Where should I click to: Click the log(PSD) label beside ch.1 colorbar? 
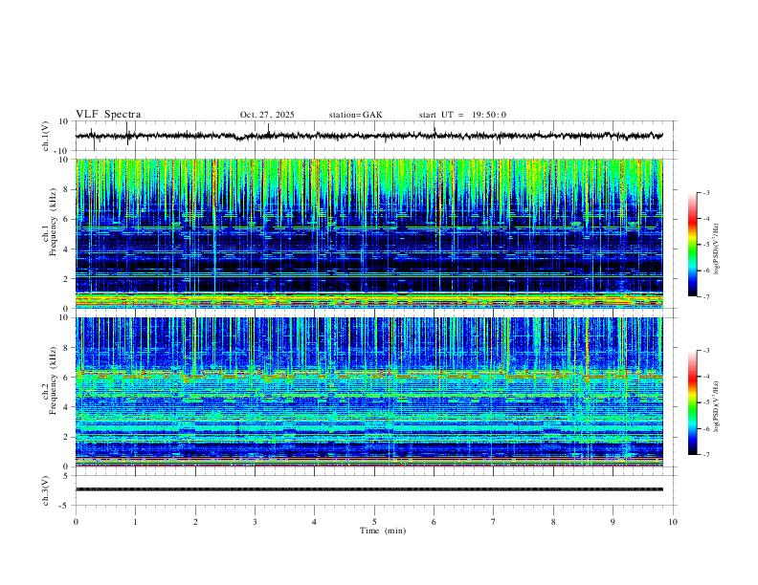pyautogui.click(x=717, y=249)
